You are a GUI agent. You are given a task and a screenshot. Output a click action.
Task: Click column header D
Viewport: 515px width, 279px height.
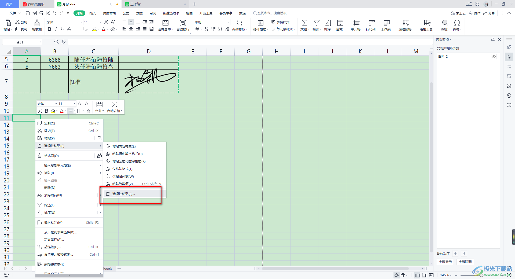click(149, 52)
